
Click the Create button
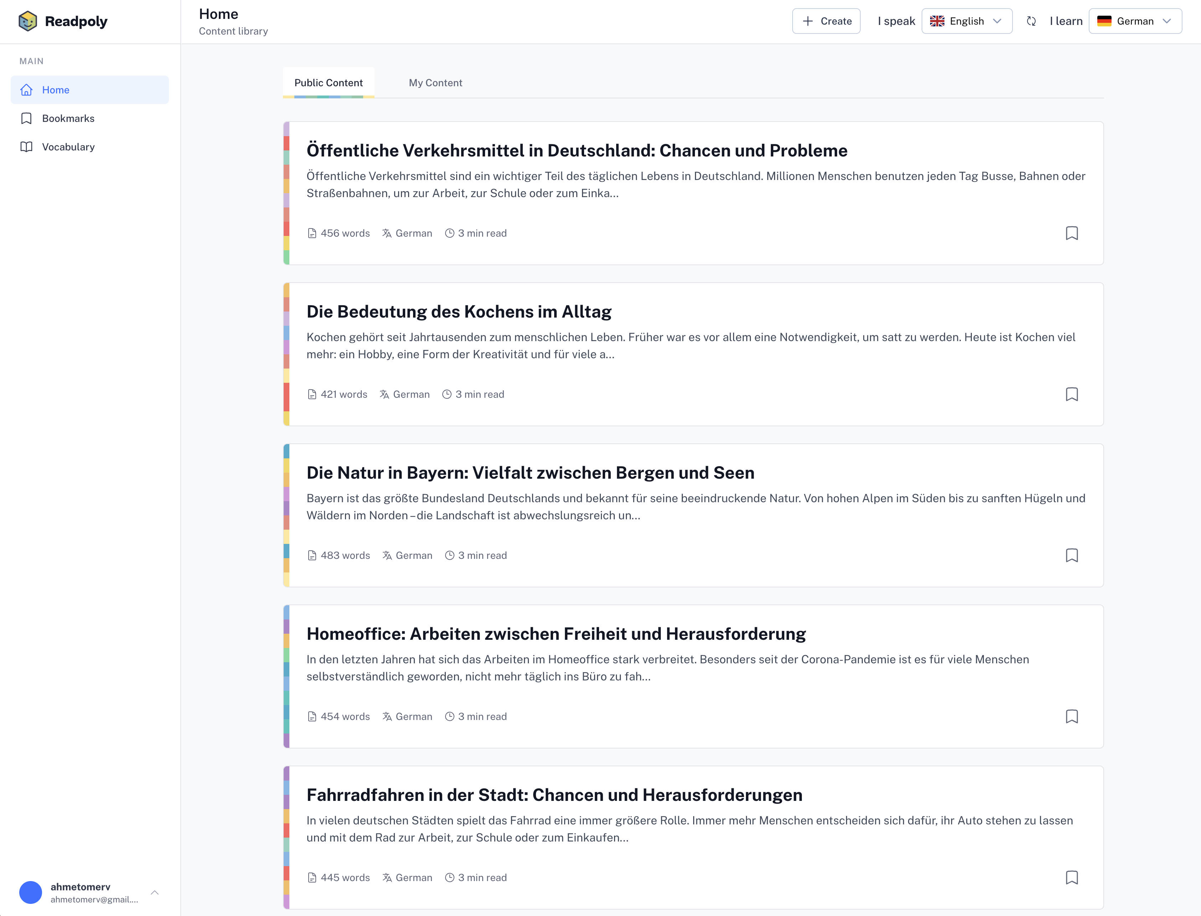click(x=826, y=21)
